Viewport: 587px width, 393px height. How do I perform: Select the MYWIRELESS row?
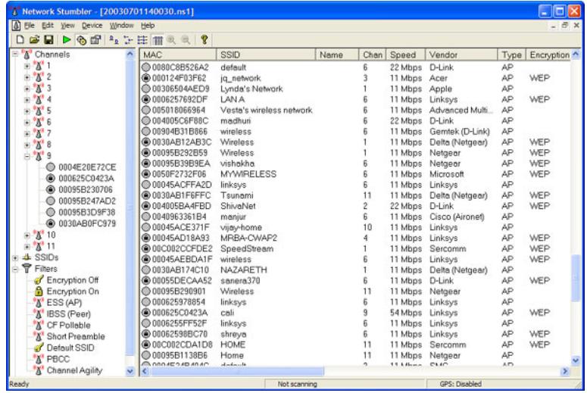[356, 174]
